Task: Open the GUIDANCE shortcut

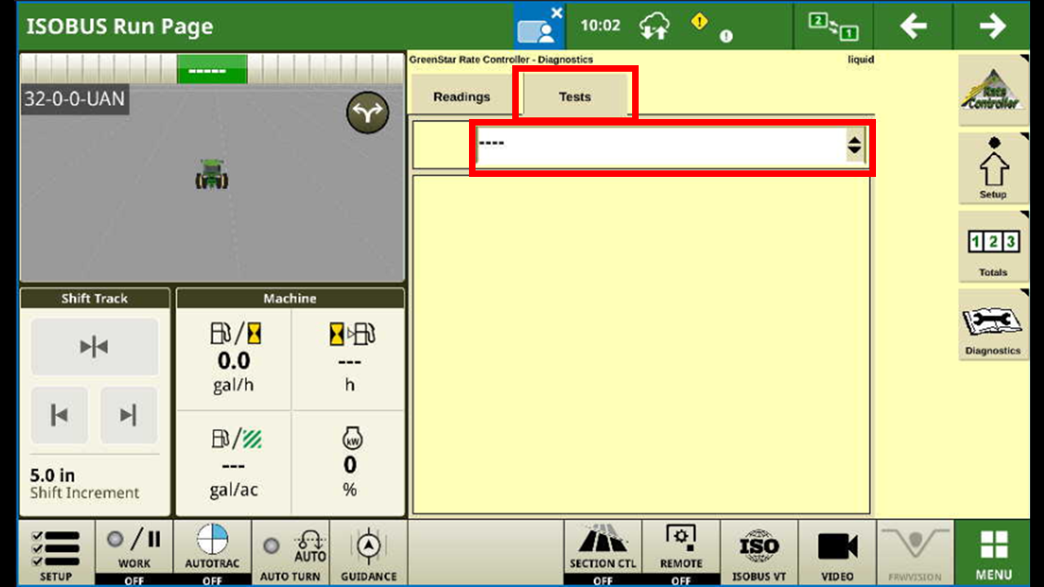Action: 369,553
